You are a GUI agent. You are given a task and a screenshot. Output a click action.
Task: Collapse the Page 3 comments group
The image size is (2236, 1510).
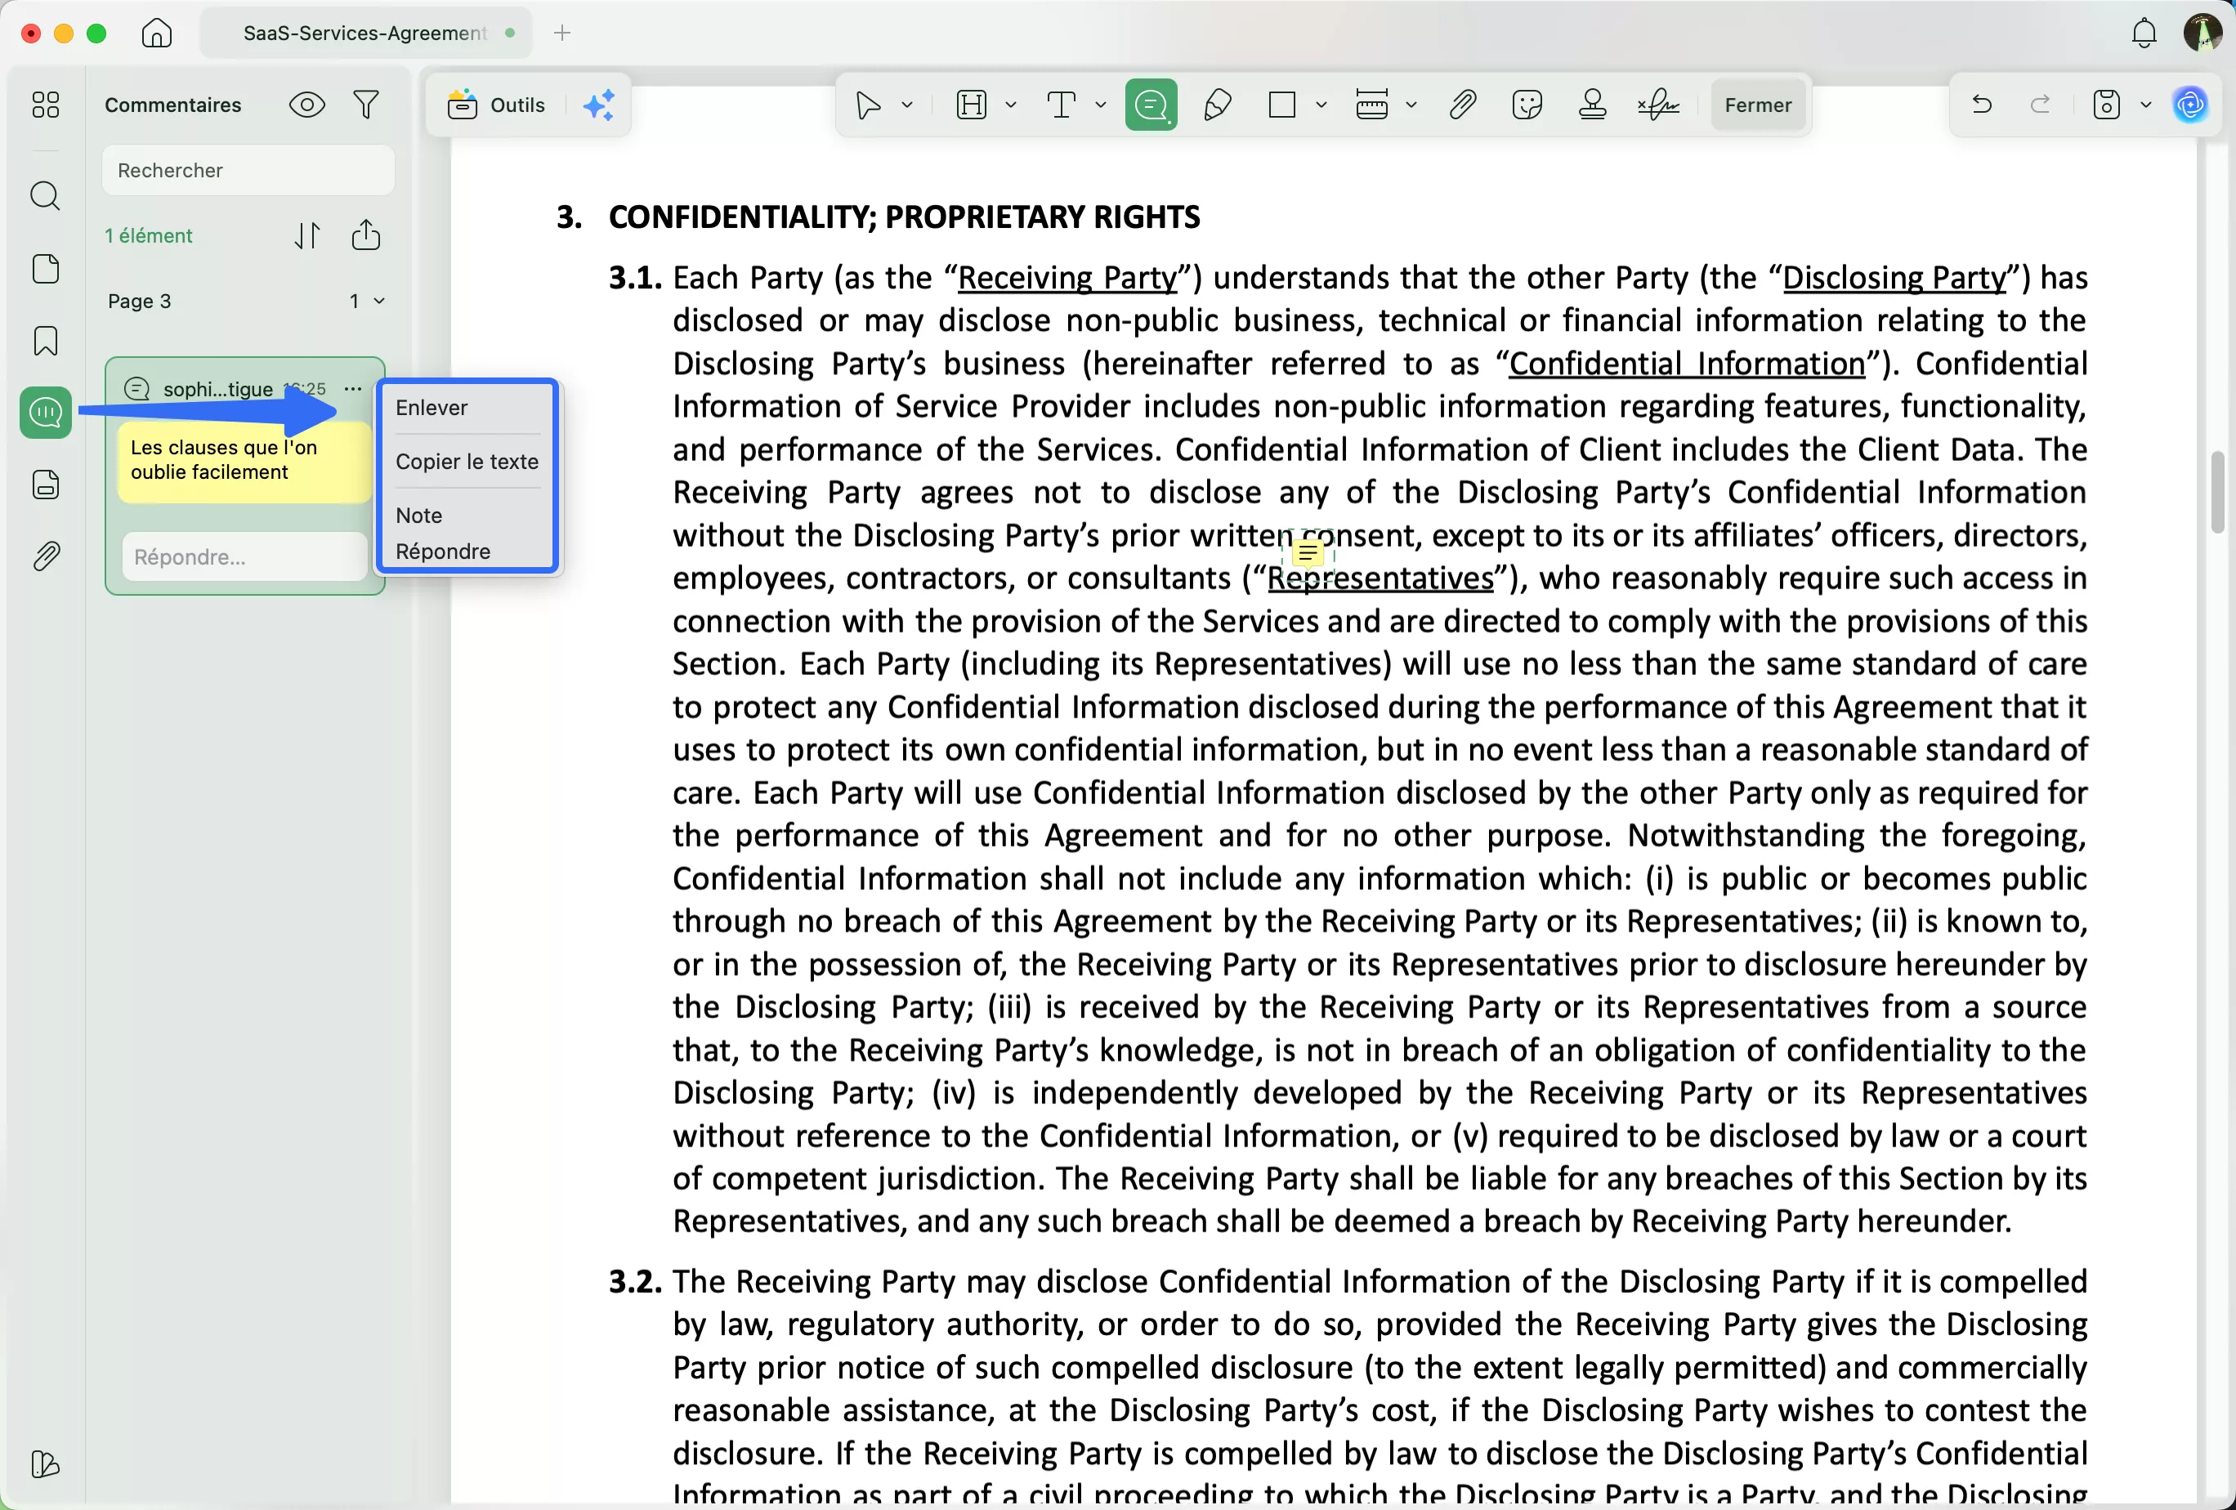[x=379, y=301]
